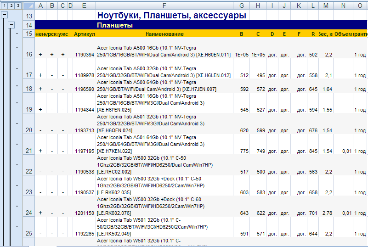Select row 24 header
The height and width of the screenshot is (247, 368).
[28, 206]
